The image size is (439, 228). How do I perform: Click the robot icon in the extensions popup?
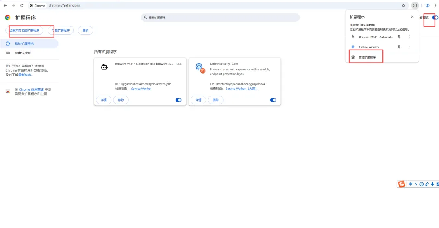pos(353,37)
